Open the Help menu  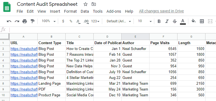[x=129, y=11]
